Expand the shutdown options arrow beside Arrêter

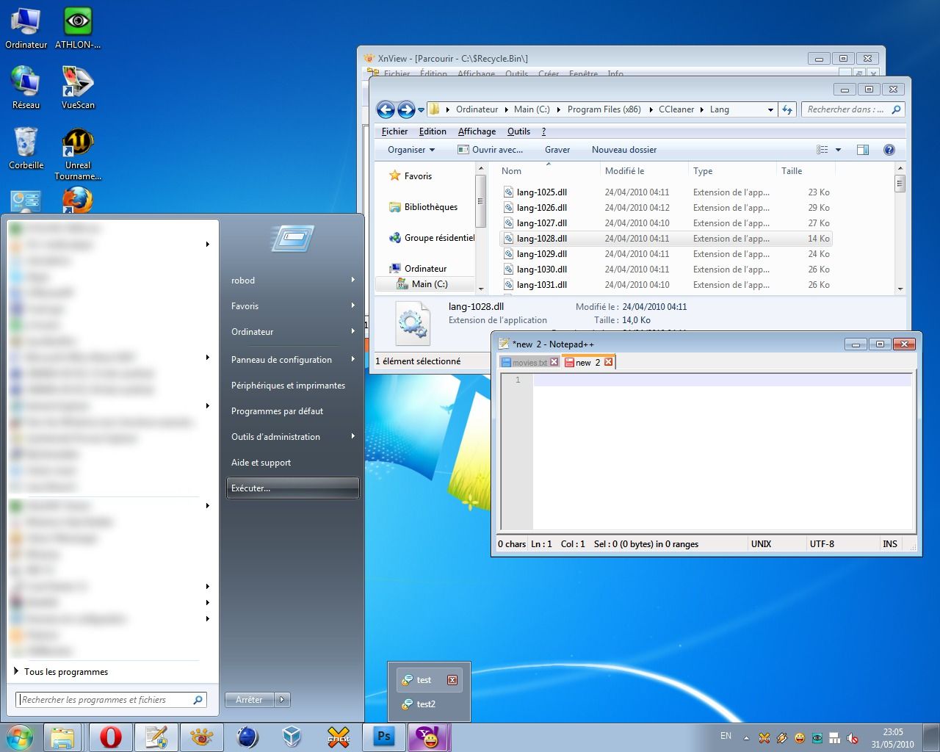tap(282, 700)
